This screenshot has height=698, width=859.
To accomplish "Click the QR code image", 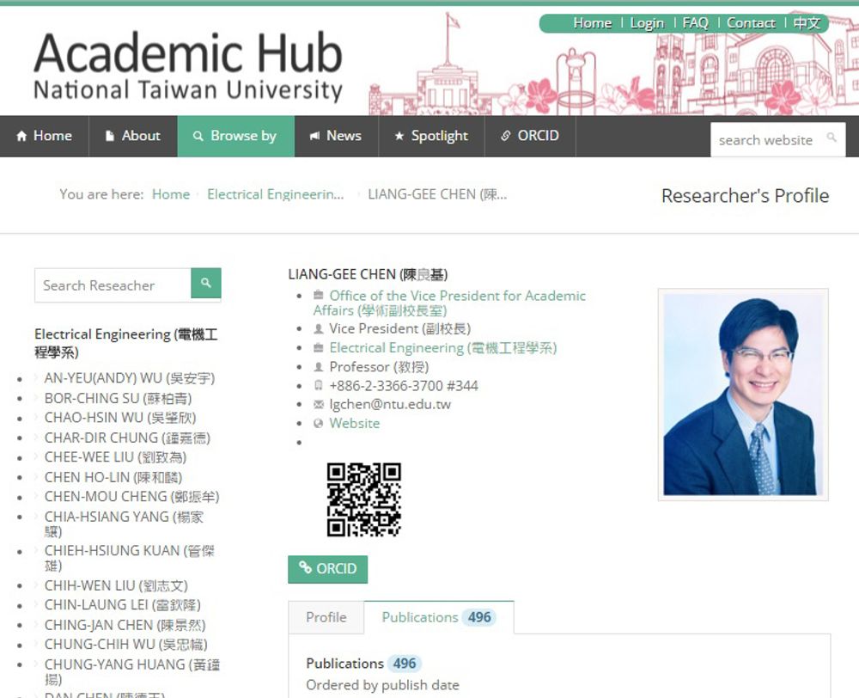I will (364, 499).
